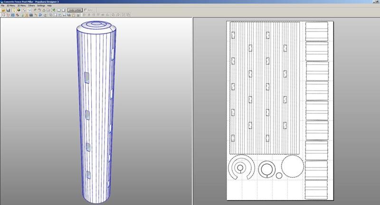Viewport: 380px width, 205px height.
Task: Click the clockwise rotate icon
Action: pos(118,15)
